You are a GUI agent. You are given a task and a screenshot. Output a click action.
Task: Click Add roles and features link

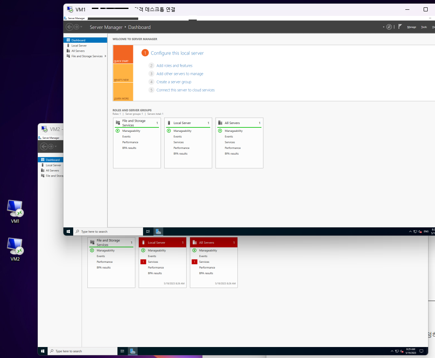point(174,65)
